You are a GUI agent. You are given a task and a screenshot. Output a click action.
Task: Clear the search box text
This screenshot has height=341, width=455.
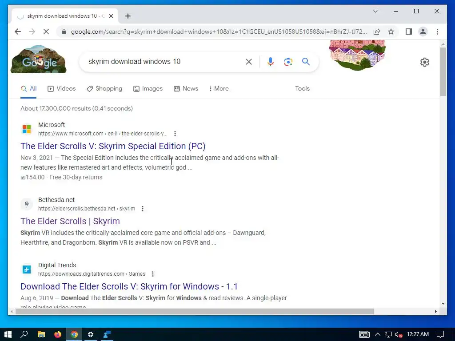click(249, 61)
